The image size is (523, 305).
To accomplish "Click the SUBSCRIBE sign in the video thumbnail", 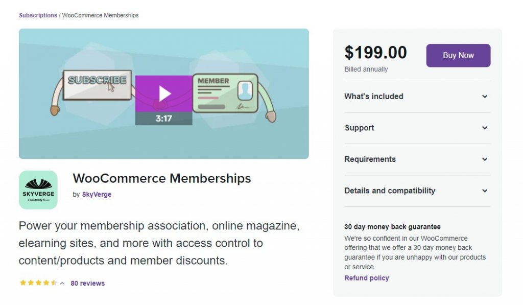I will [x=97, y=81].
